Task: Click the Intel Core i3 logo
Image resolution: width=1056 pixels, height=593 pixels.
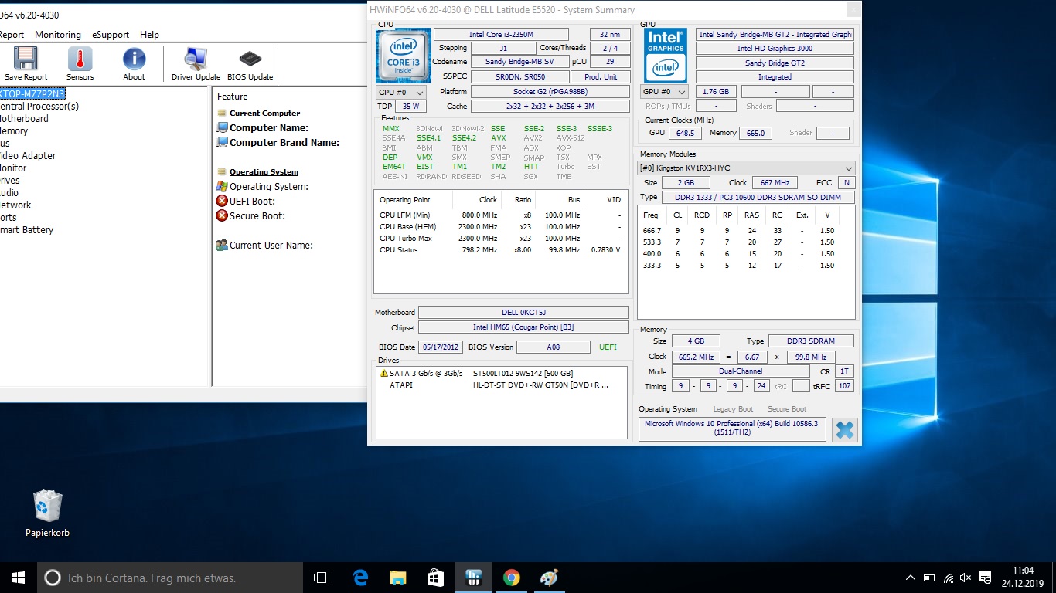Action: pos(403,56)
